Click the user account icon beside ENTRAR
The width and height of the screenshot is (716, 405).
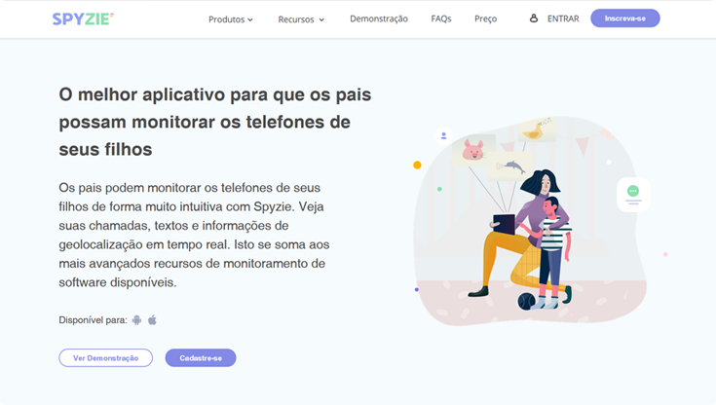pos(534,18)
